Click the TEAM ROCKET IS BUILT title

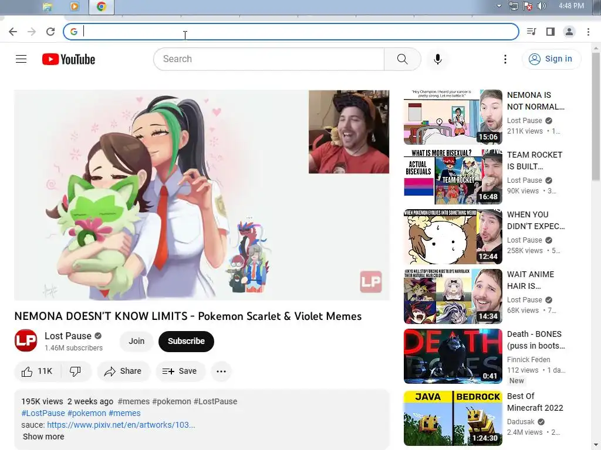click(x=534, y=161)
